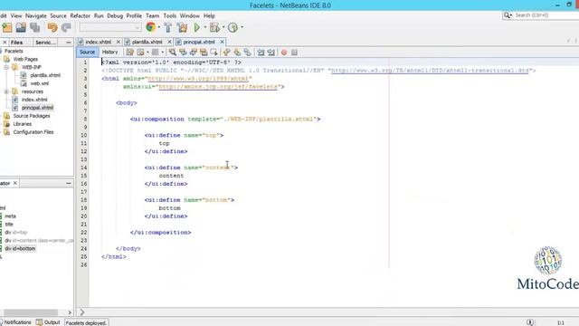The width and height of the screenshot is (579, 326).
Task: Click the Toggle Bookmark icon
Action: click(247, 53)
